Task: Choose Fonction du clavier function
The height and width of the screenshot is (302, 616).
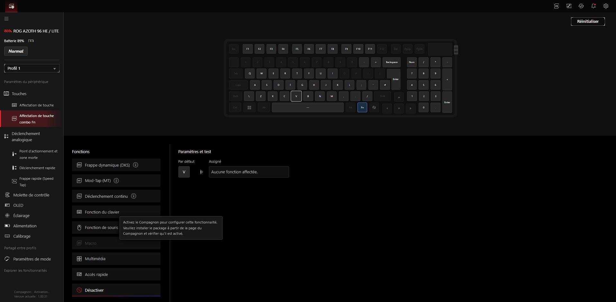Action: click(x=116, y=212)
